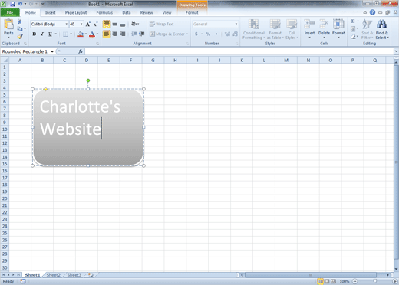Open the font name dropdown
This screenshot has height=285, width=399.
[66, 24]
